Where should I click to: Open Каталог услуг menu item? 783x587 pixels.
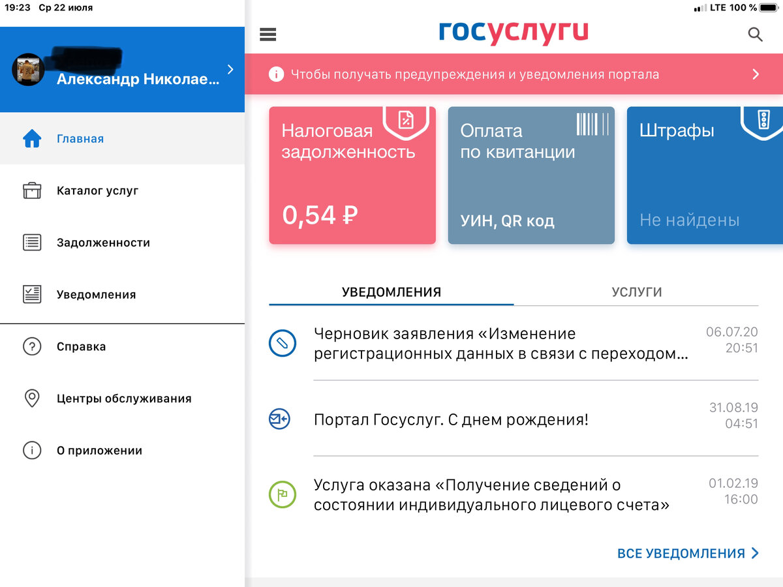click(x=122, y=190)
